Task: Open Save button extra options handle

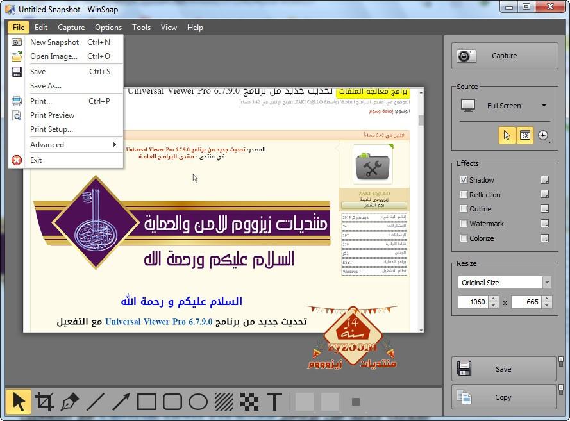Action: click(561, 361)
